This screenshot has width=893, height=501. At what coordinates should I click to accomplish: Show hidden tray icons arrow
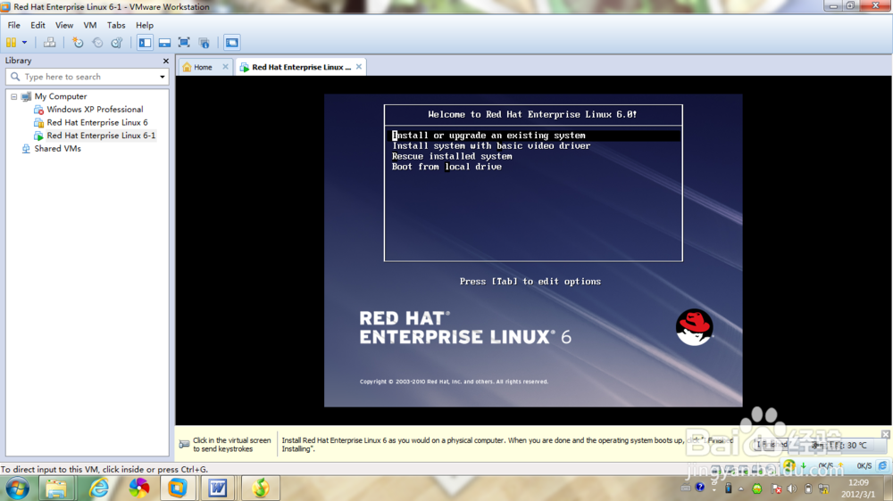tap(741, 489)
